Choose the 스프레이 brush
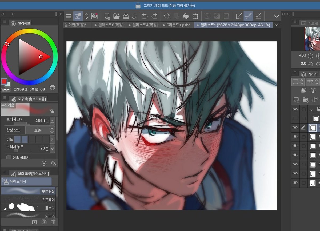The height and width of the screenshot is (231, 320). click(x=28, y=199)
